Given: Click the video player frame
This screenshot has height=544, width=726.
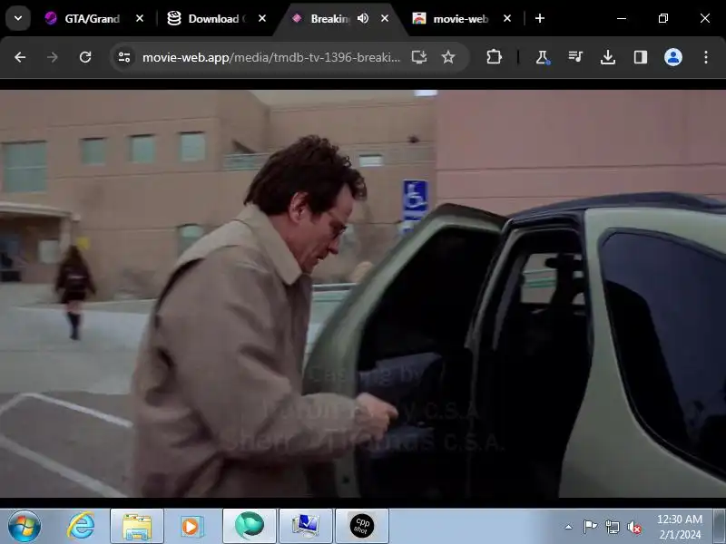Looking at the screenshot, I should point(363,294).
